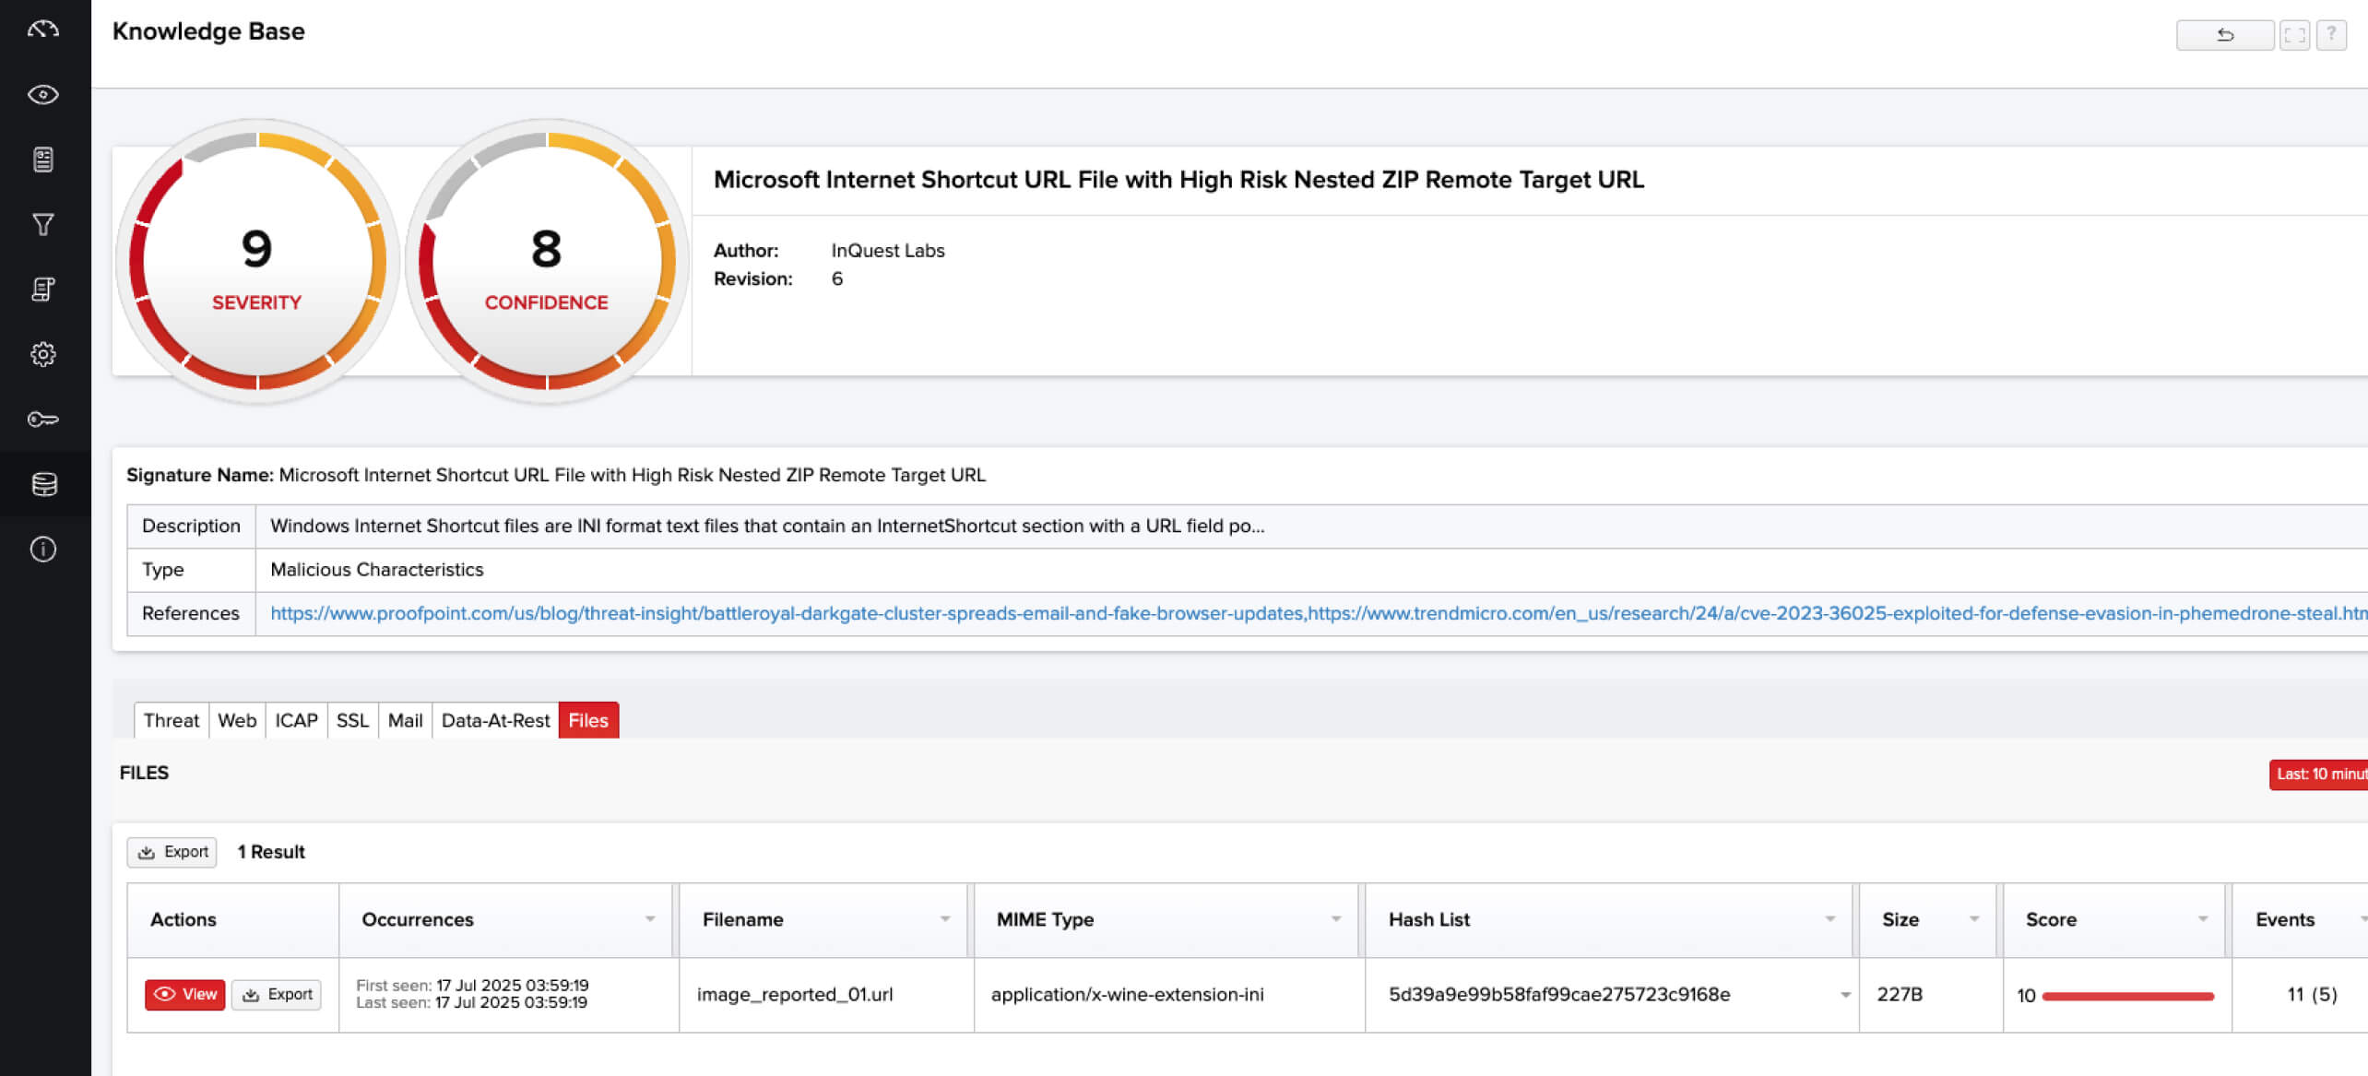
Task: Toggle the View action on image_reported_01.url
Action: [x=184, y=994]
